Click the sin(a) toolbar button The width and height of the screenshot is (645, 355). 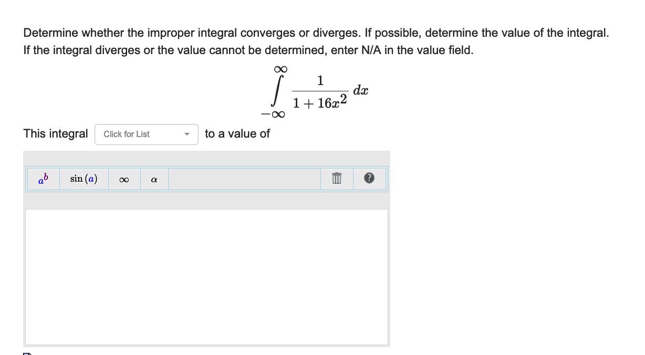(84, 179)
